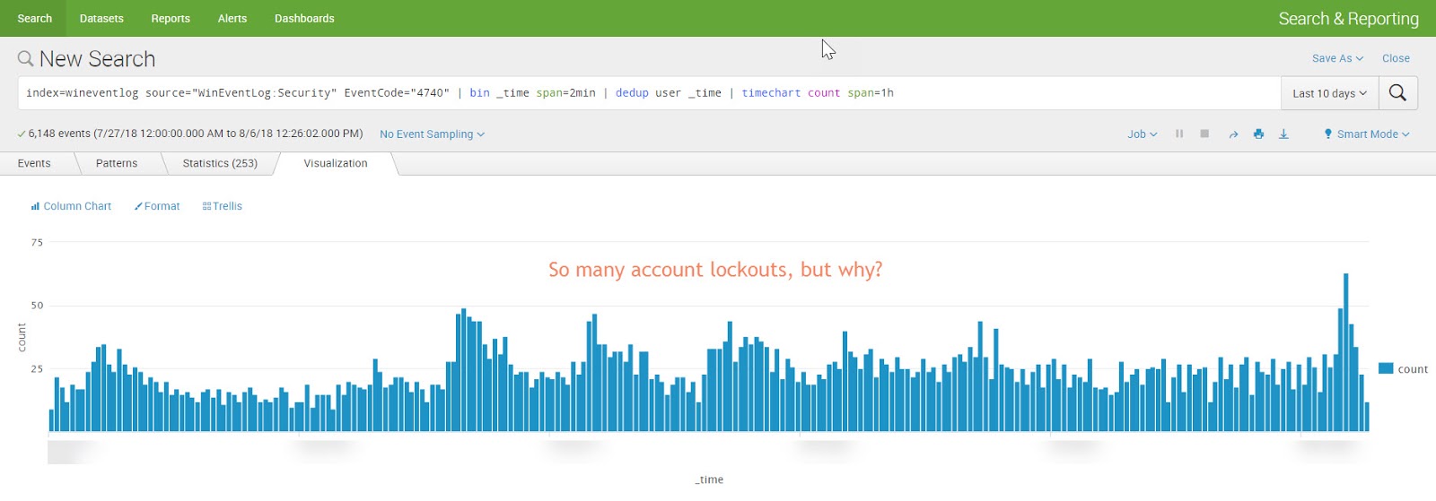Stop the search job
Image resolution: width=1436 pixels, height=501 pixels.
(x=1204, y=134)
